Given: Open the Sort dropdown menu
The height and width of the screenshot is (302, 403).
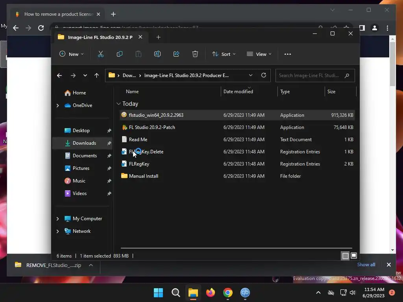Looking at the screenshot, I should point(224,54).
